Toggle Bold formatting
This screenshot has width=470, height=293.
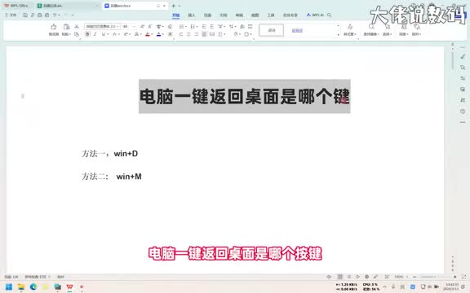pyautogui.click(x=87, y=34)
